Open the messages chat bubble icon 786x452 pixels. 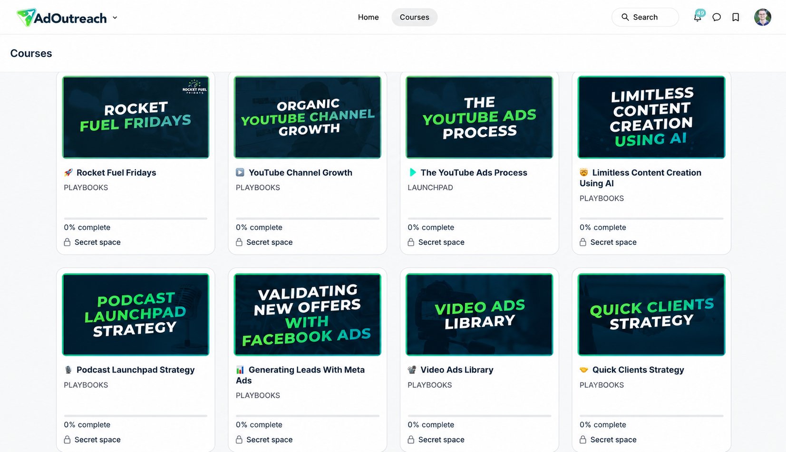coord(717,18)
